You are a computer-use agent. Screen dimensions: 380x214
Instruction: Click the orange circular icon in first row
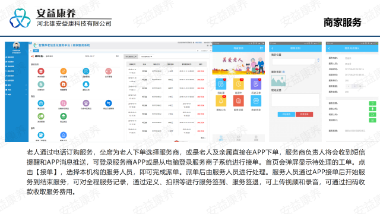64,71
